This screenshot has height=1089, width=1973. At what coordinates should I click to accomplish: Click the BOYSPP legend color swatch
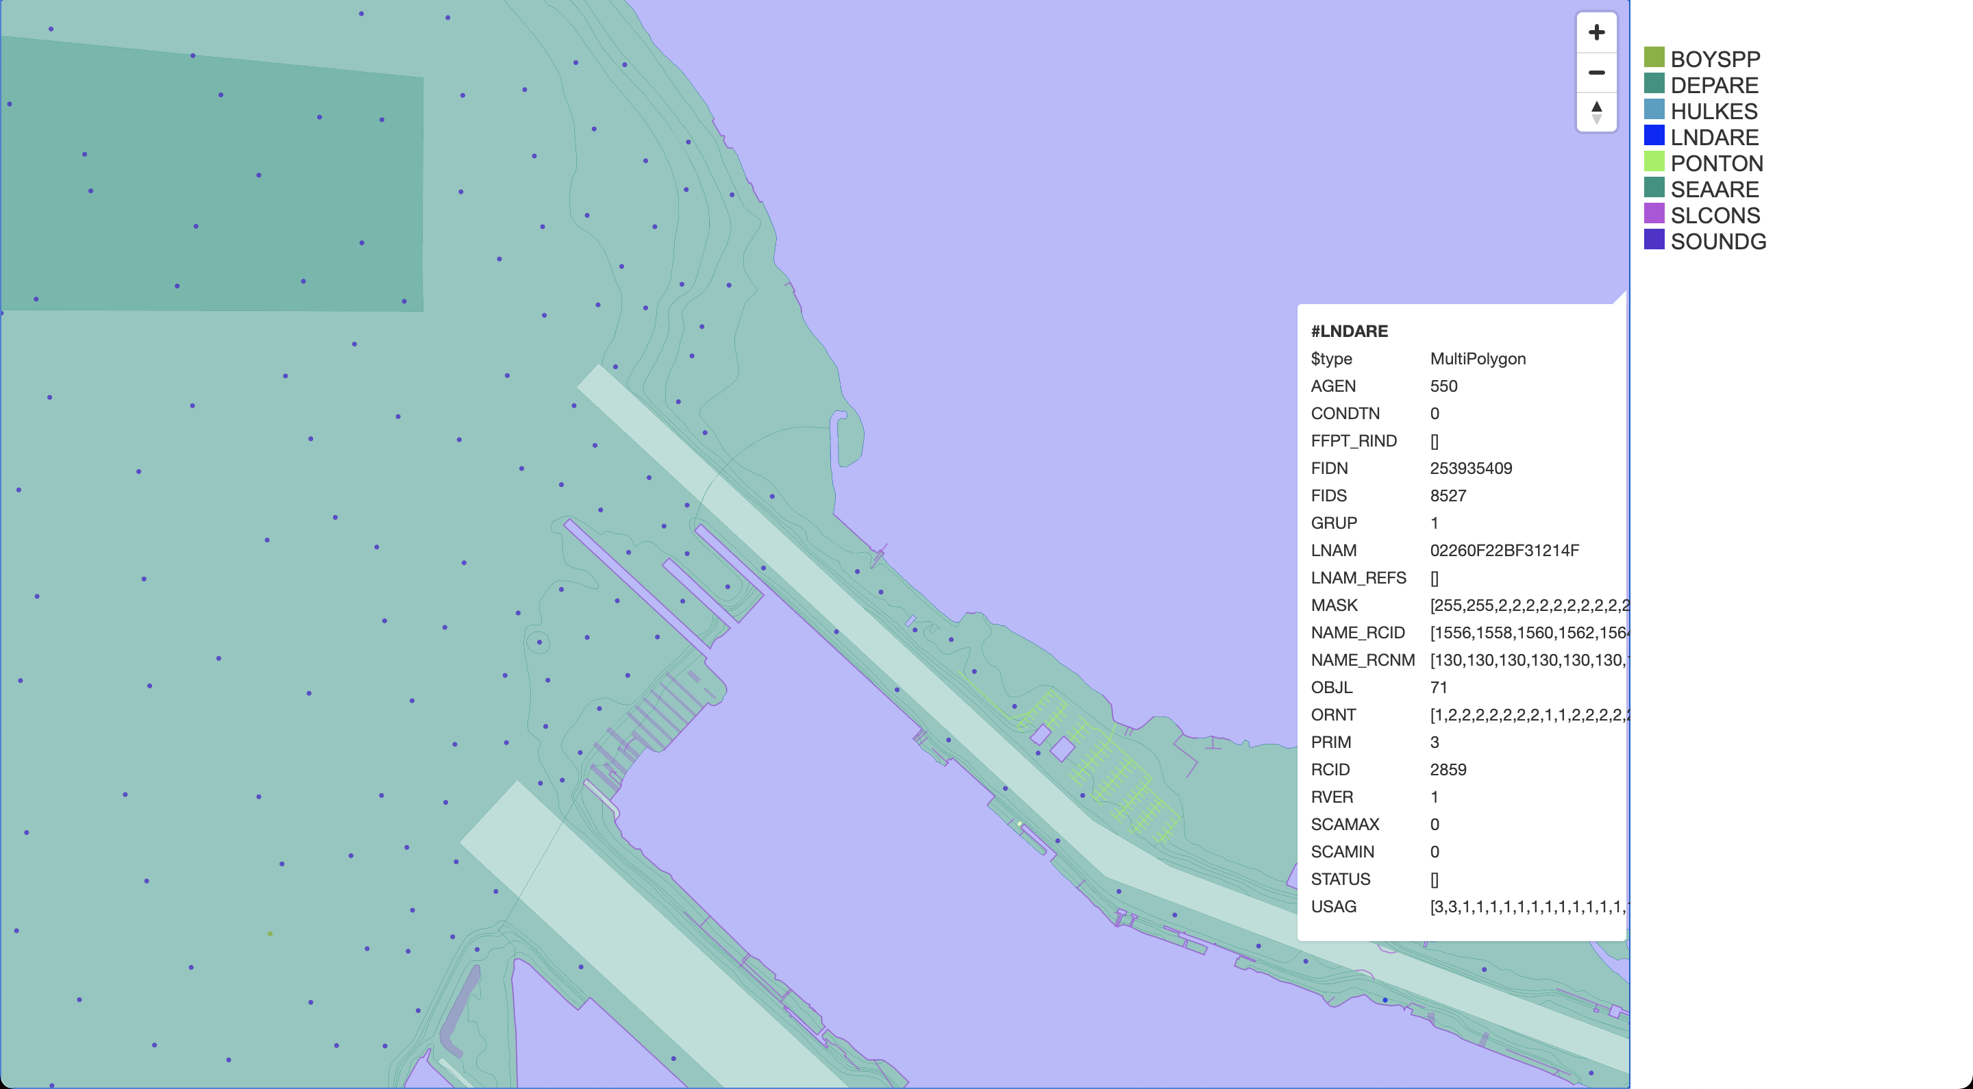pyautogui.click(x=1654, y=58)
